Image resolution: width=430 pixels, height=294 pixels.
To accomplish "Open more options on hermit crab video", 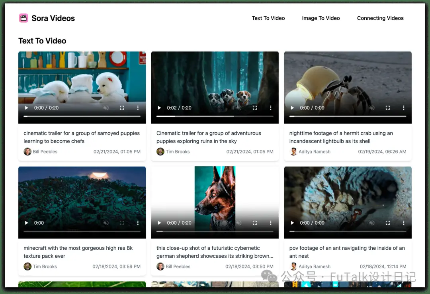I will [x=404, y=108].
